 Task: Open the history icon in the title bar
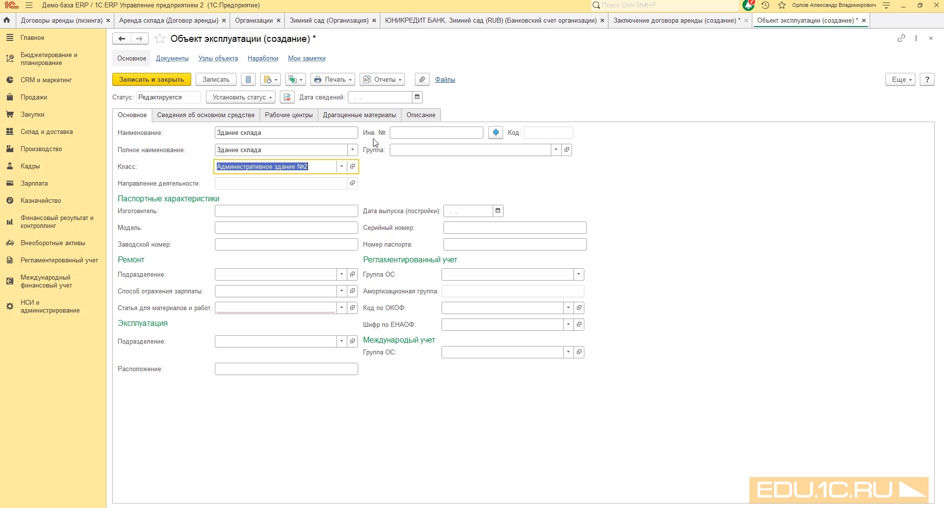coord(765,5)
